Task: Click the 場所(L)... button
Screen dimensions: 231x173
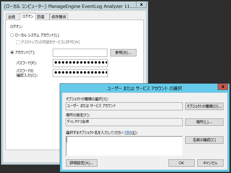Action: coord(204,122)
